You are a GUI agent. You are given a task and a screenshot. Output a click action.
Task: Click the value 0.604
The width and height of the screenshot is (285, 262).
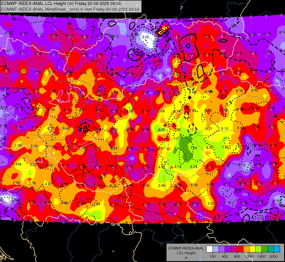pos(17,164)
